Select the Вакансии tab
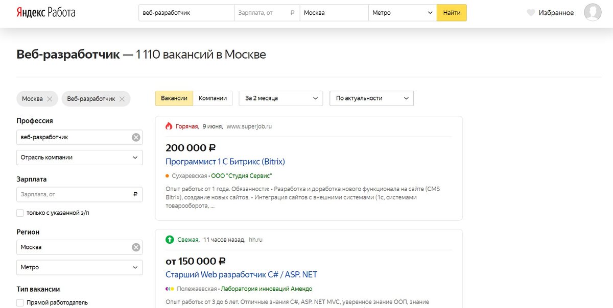This screenshot has height=308, width=613. (174, 98)
